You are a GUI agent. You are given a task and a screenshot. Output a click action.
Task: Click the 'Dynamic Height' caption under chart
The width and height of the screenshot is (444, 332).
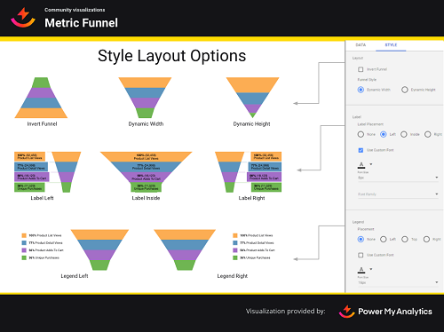click(251, 124)
